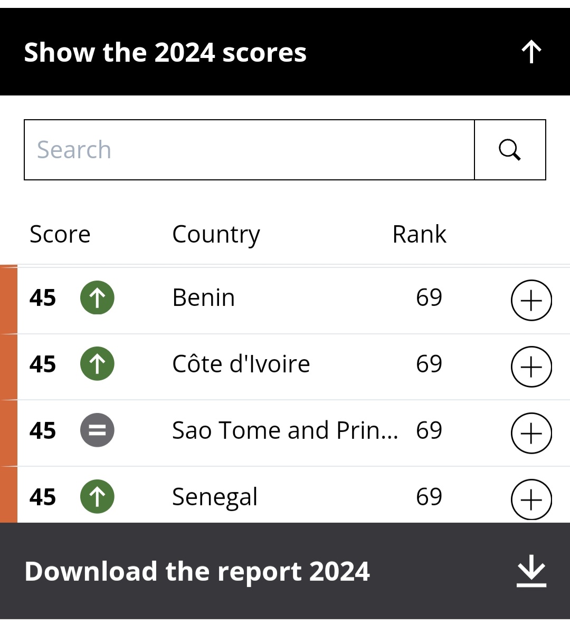Click the orange score color bar beside Benin

coord(8,300)
